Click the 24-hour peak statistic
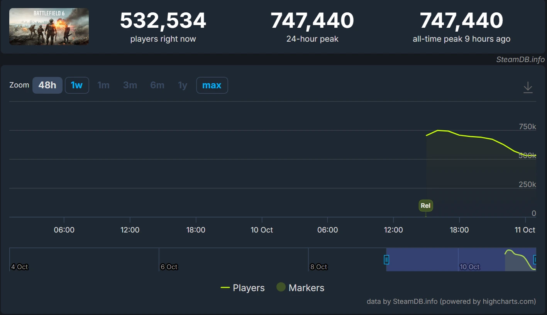The height and width of the screenshot is (315, 547). pos(312,27)
